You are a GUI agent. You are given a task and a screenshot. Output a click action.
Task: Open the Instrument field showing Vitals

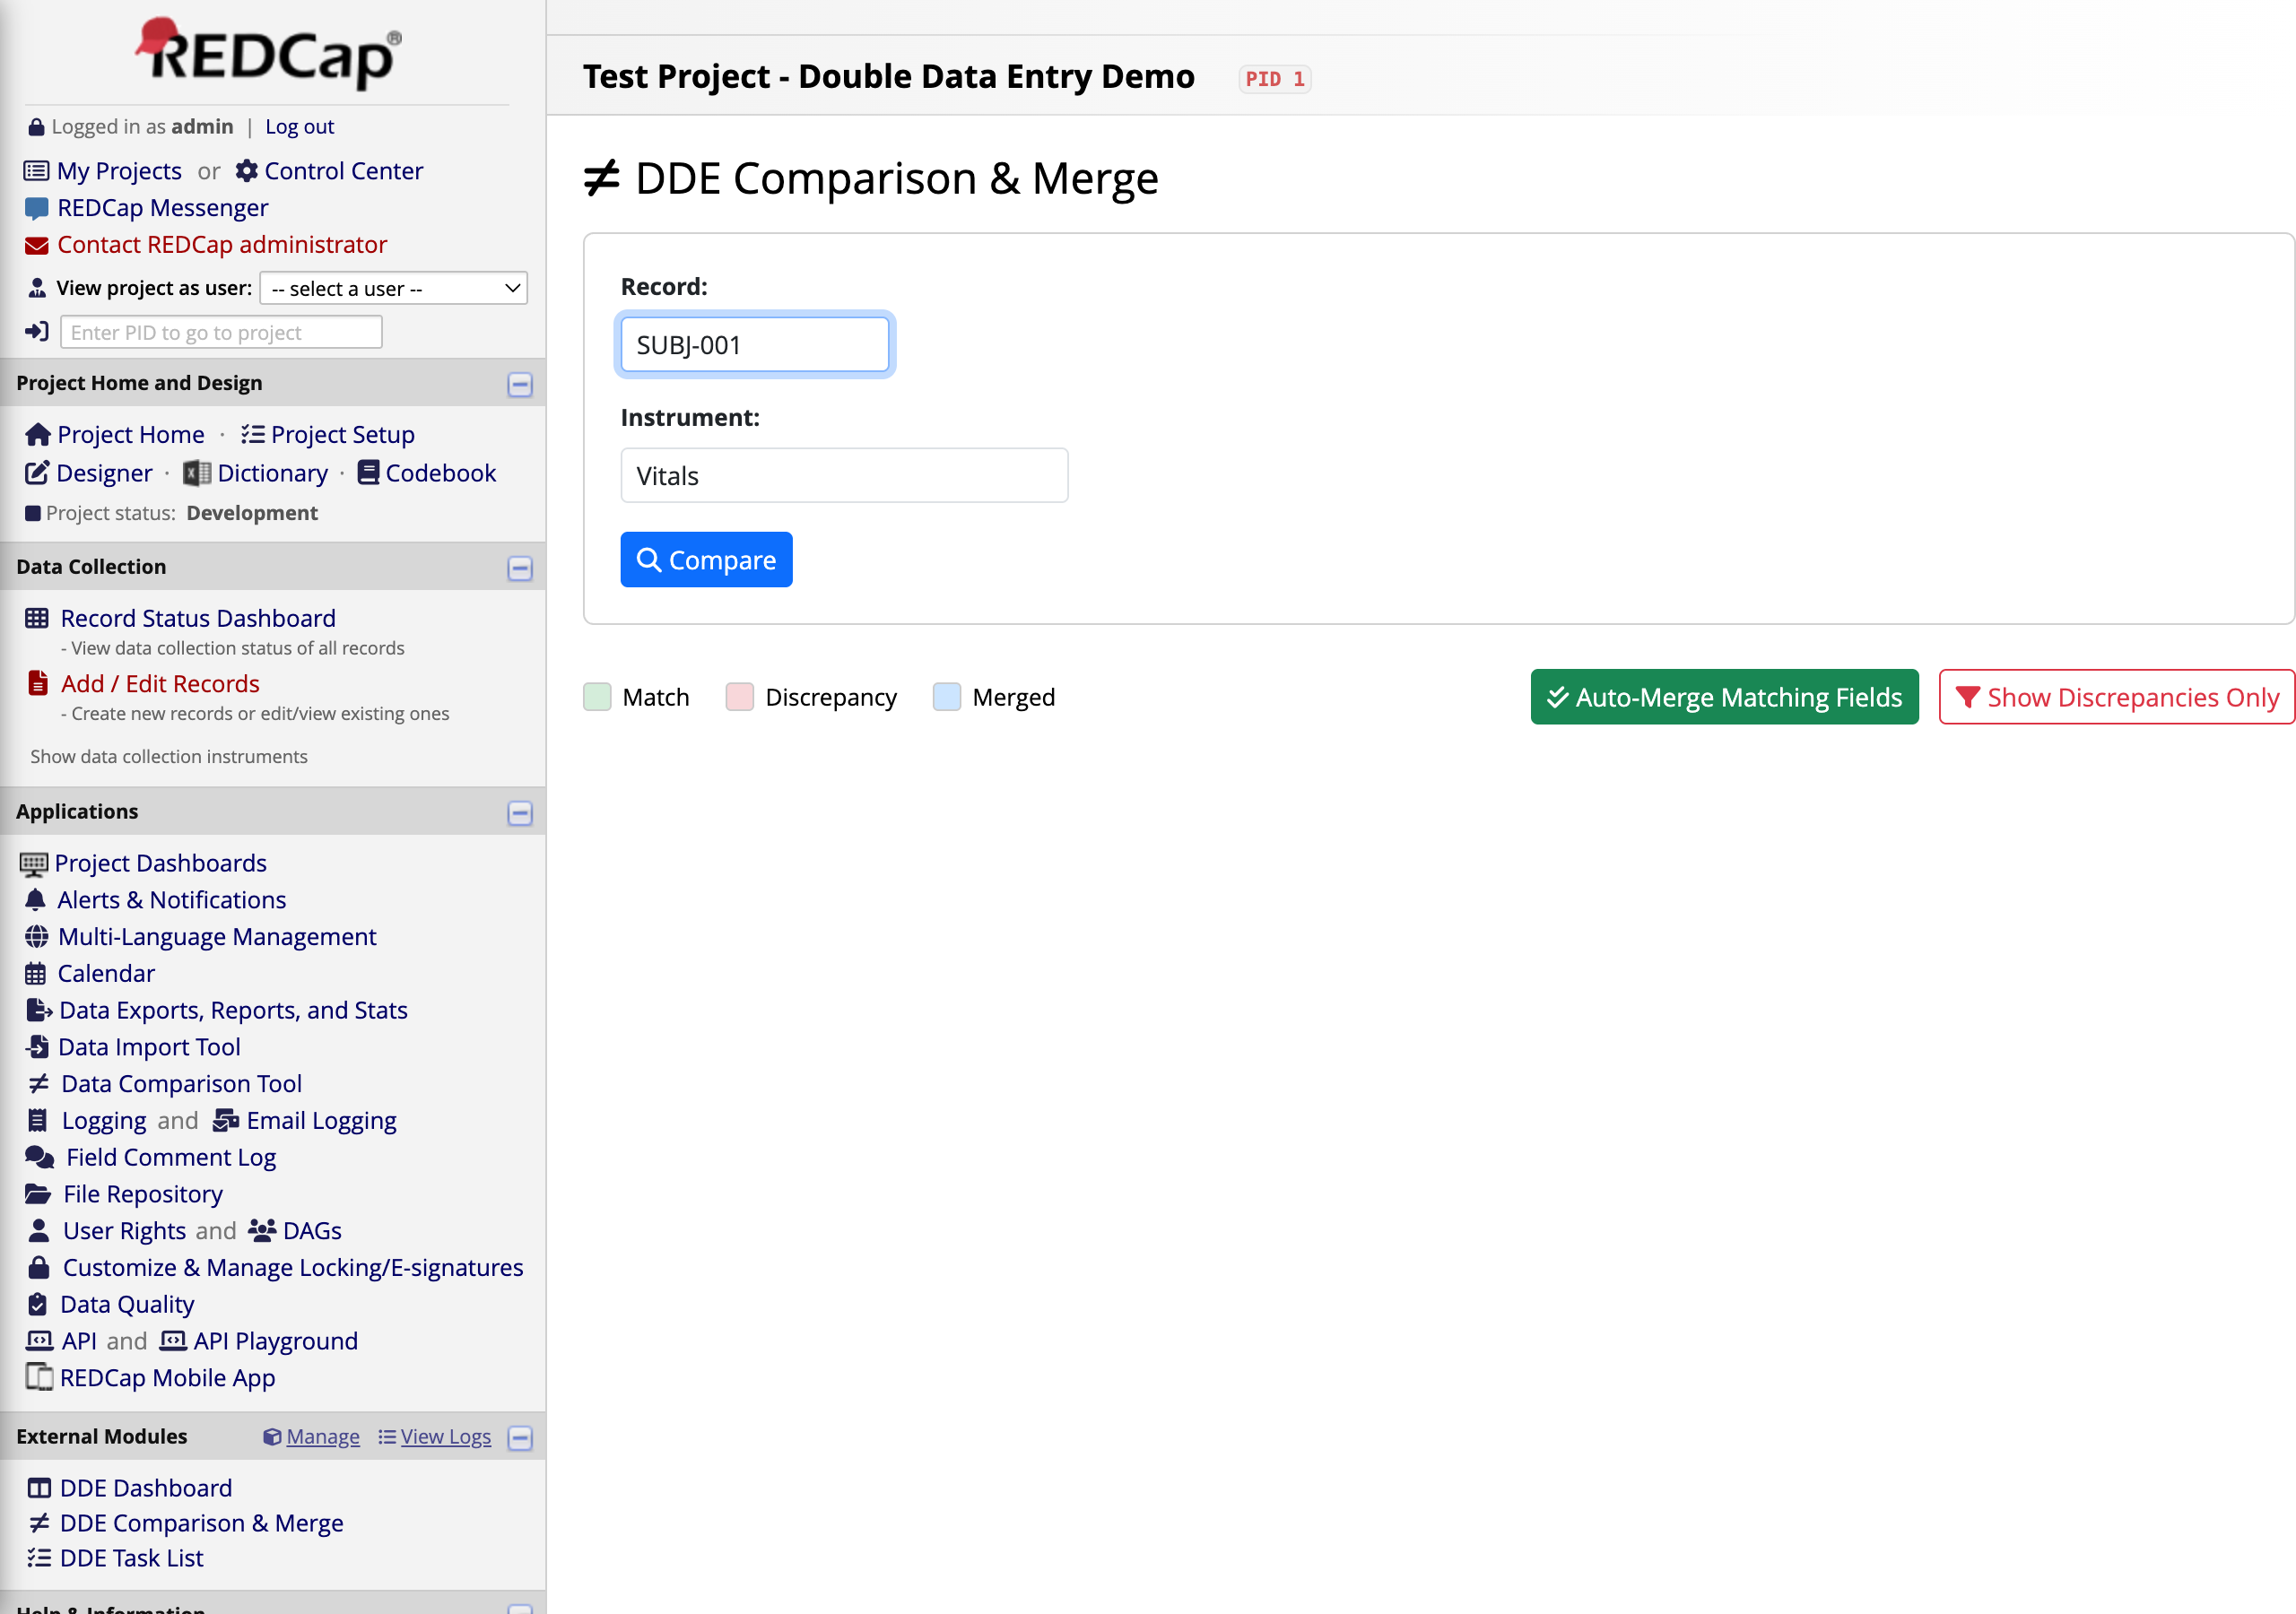pyautogui.click(x=844, y=476)
